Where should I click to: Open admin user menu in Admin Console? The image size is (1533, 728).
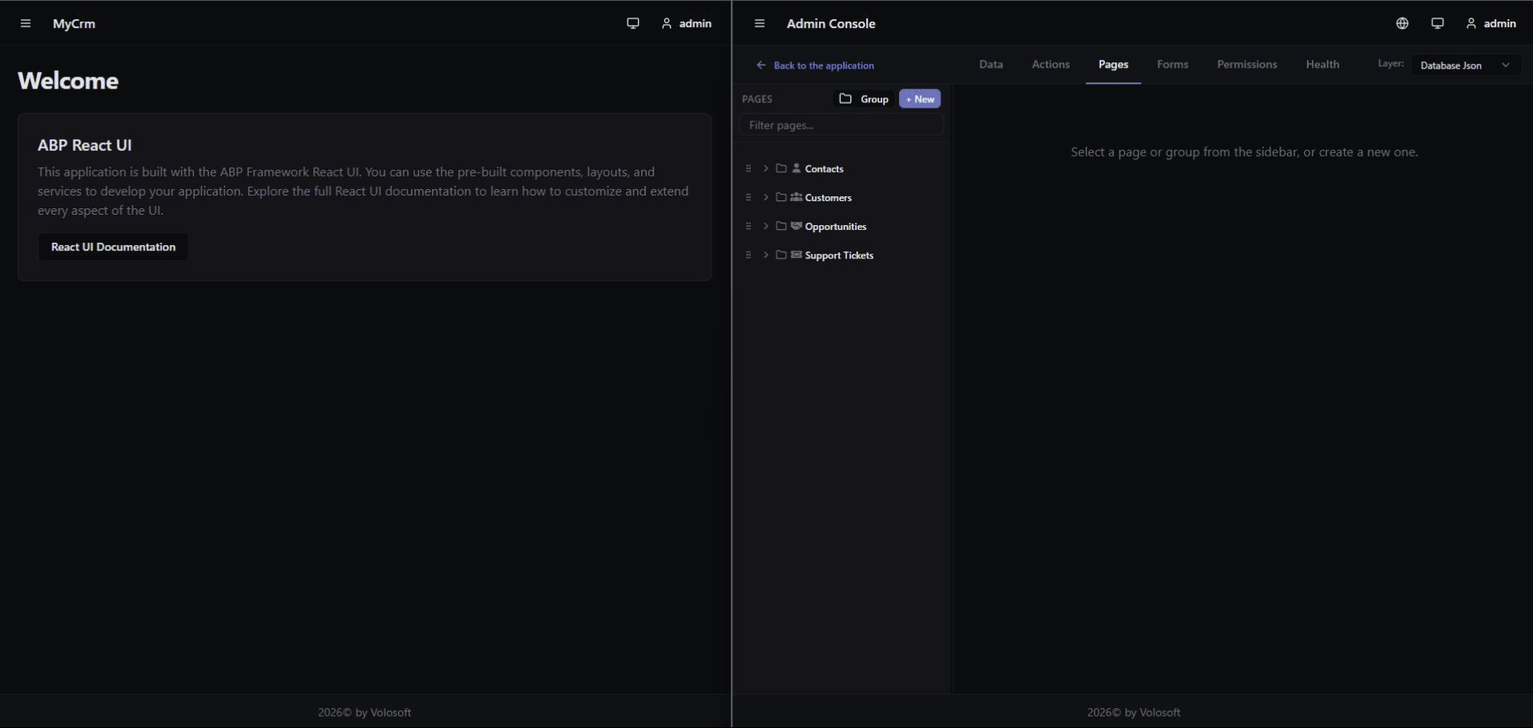(x=1491, y=24)
